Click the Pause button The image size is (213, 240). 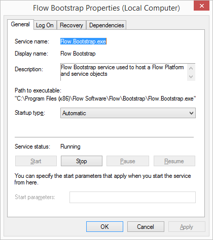pyautogui.click(x=128, y=161)
